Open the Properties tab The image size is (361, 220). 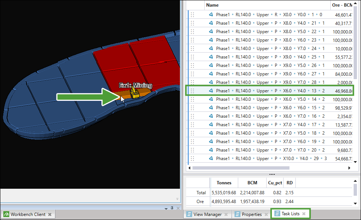(251, 214)
